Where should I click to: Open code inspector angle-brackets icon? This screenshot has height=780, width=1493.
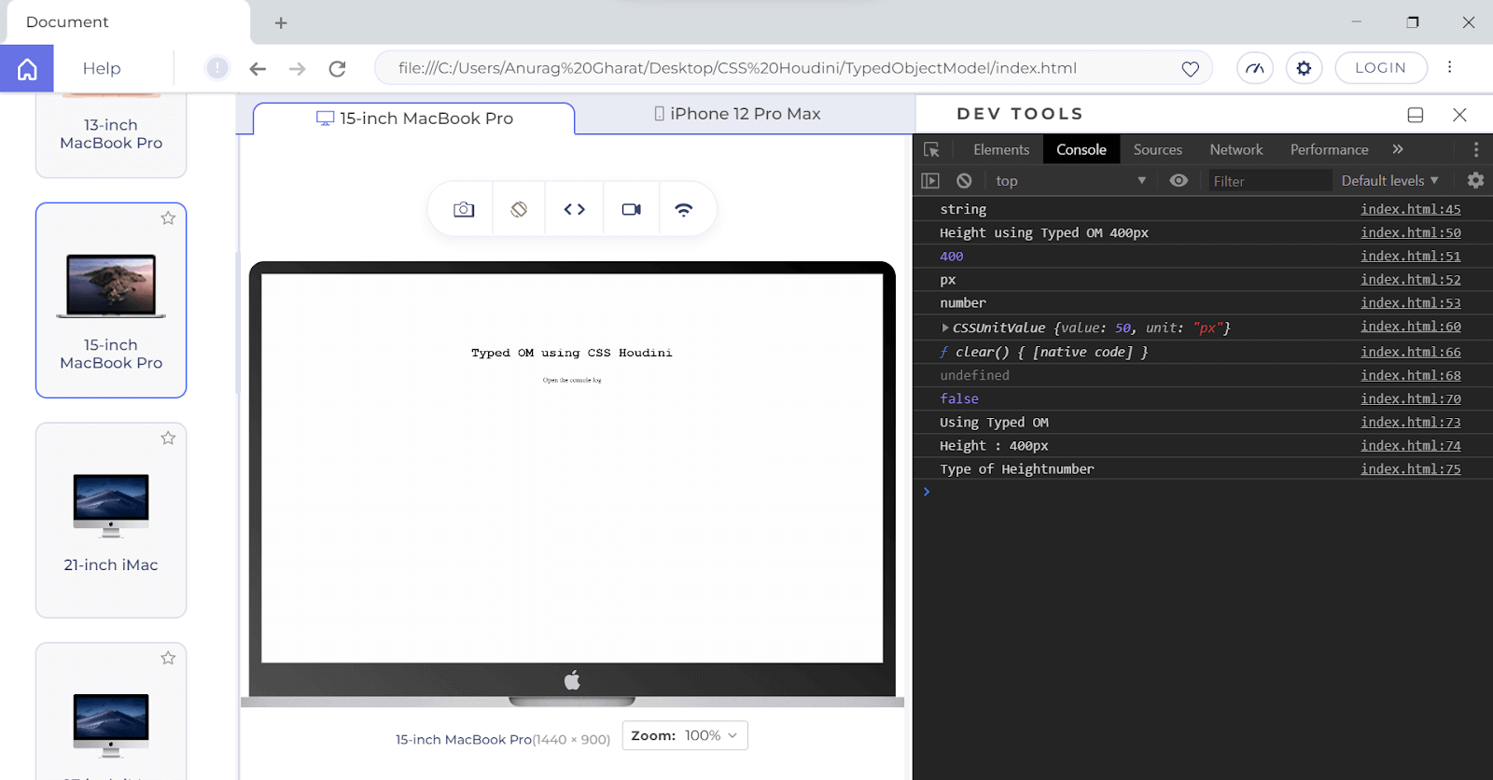click(575, 210)
